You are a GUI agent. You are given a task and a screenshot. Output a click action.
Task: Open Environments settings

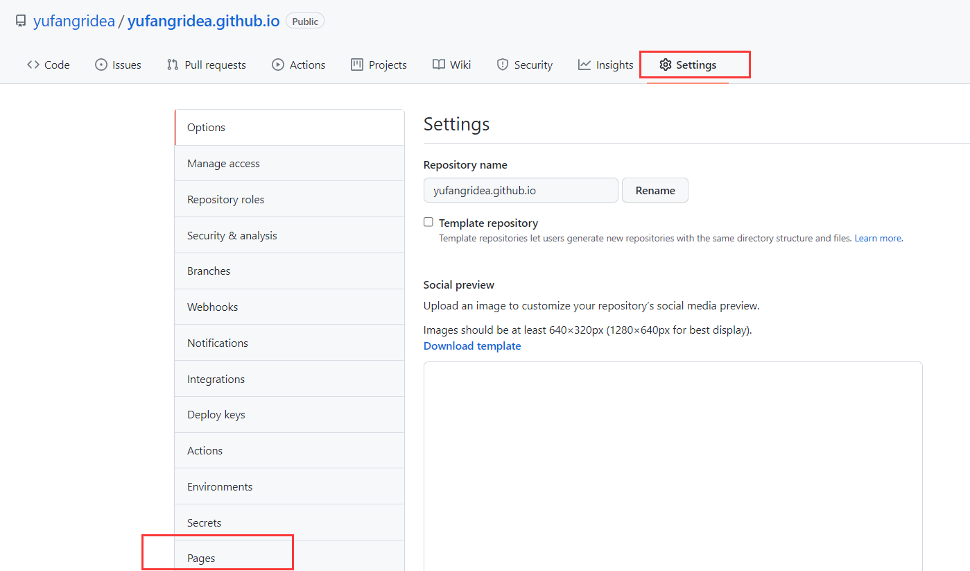tap(289, 486)
